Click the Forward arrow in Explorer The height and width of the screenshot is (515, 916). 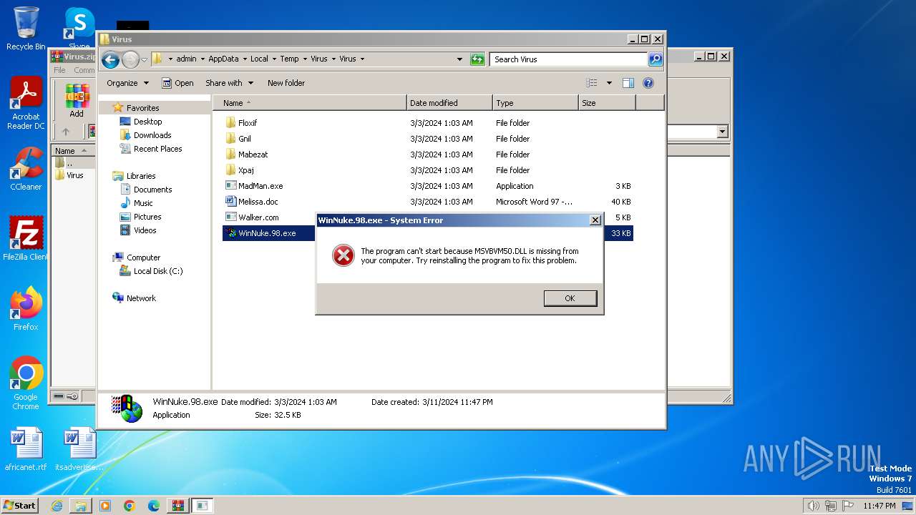tap(130, 59)
